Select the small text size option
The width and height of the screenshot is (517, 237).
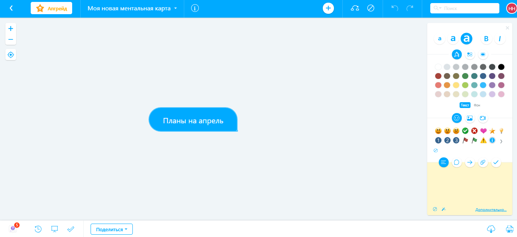point(440,39)
